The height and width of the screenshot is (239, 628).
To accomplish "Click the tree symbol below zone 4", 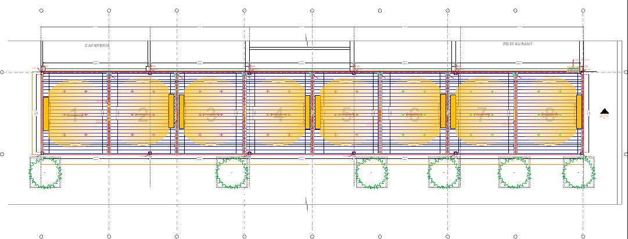I will coord(232,172).
